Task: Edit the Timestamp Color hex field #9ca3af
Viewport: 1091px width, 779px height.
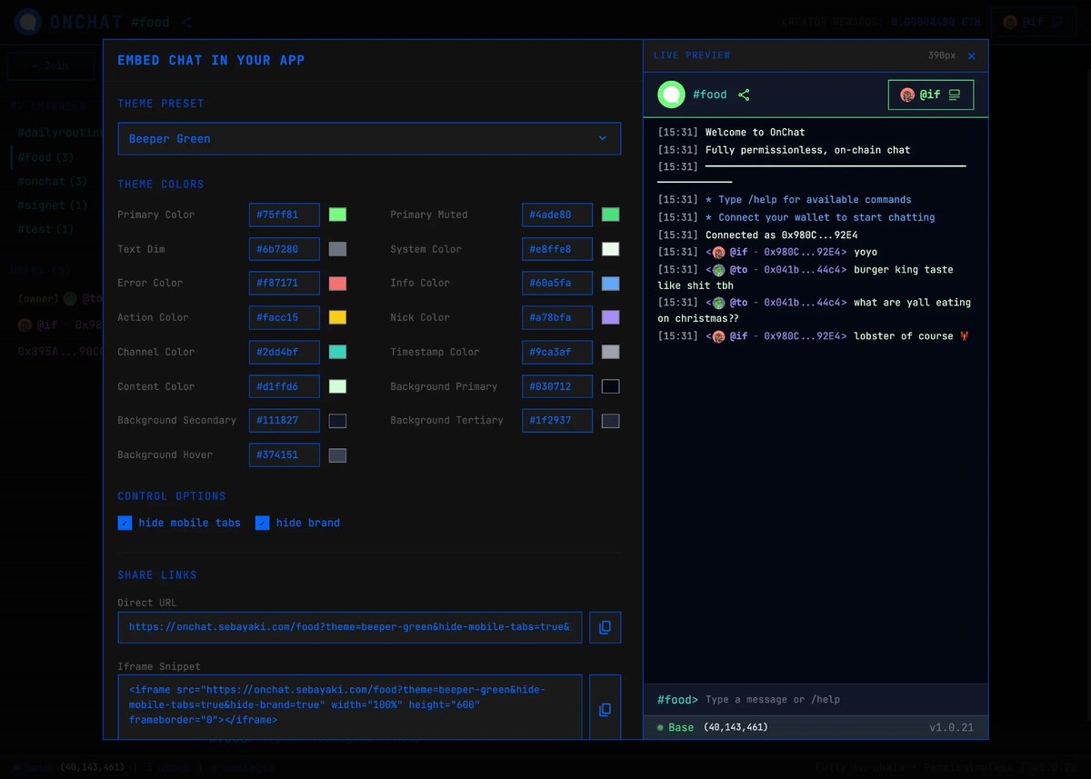Action: point(557,352)
